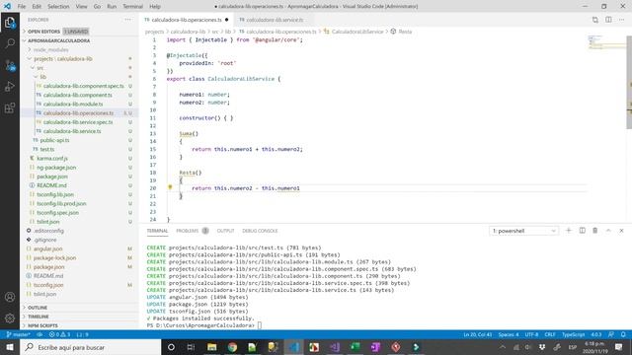Open editor more actions ellipsis

click(621, 20)
